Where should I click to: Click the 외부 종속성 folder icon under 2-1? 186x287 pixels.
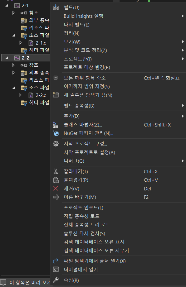[x=24, y=21]
